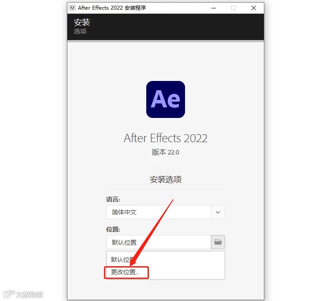
Task: Click the After Effects 2022 product name
Action: click(x=166, y=138)
